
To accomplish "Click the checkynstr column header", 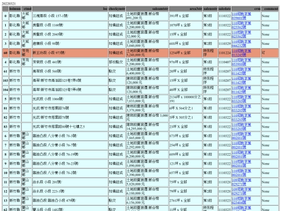I will coord(117,9).
